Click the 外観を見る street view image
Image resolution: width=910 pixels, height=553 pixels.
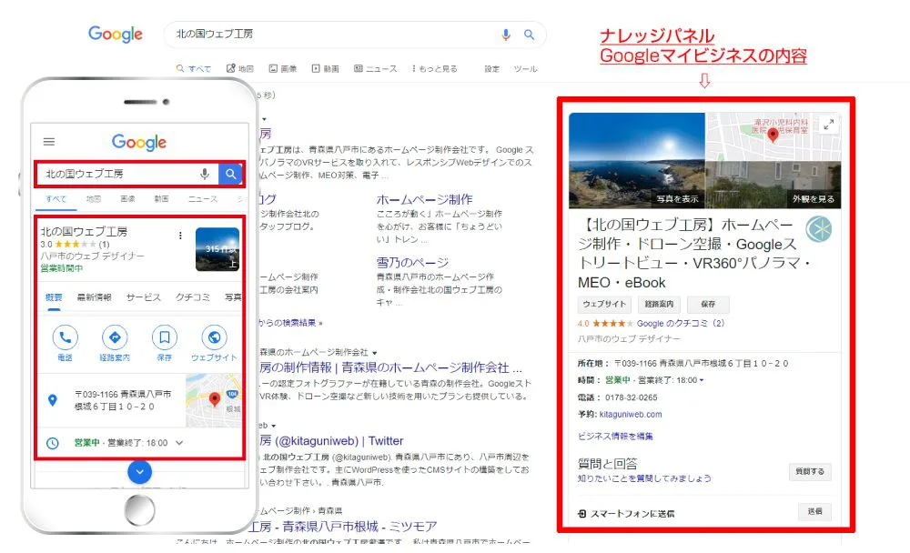pos(773,185)
